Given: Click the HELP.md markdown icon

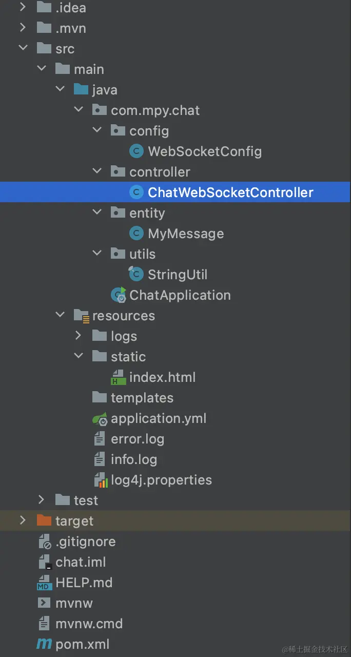Looking at the screenshot, I should pos(45,583).
